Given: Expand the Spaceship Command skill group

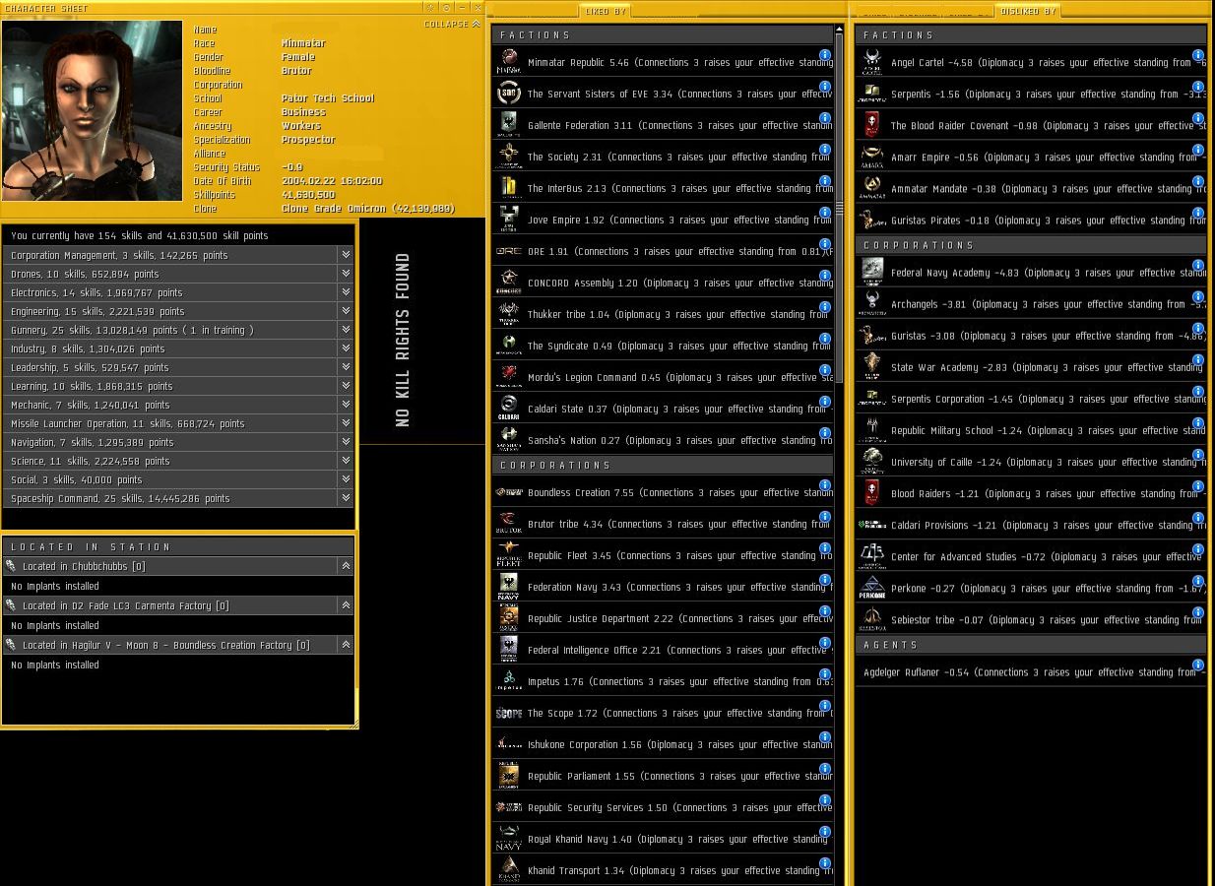Looking at the screenshot, I should pos(346,498).
